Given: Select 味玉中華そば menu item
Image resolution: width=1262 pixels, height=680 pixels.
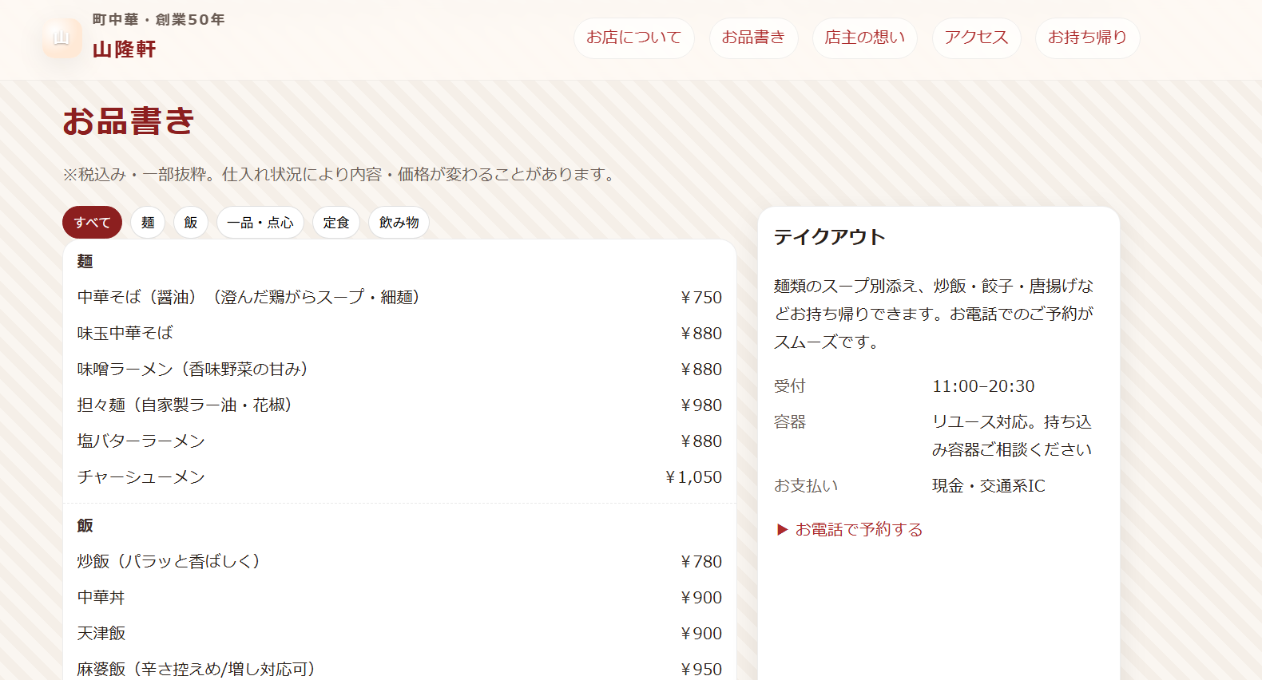Looking at the screenshot, I should tap(399, 333).
